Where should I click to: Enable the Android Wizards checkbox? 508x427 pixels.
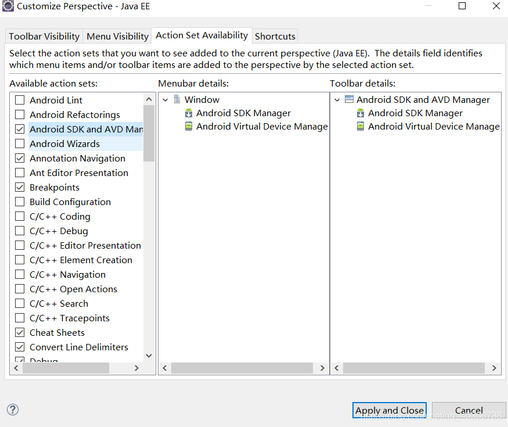(20, 143)
